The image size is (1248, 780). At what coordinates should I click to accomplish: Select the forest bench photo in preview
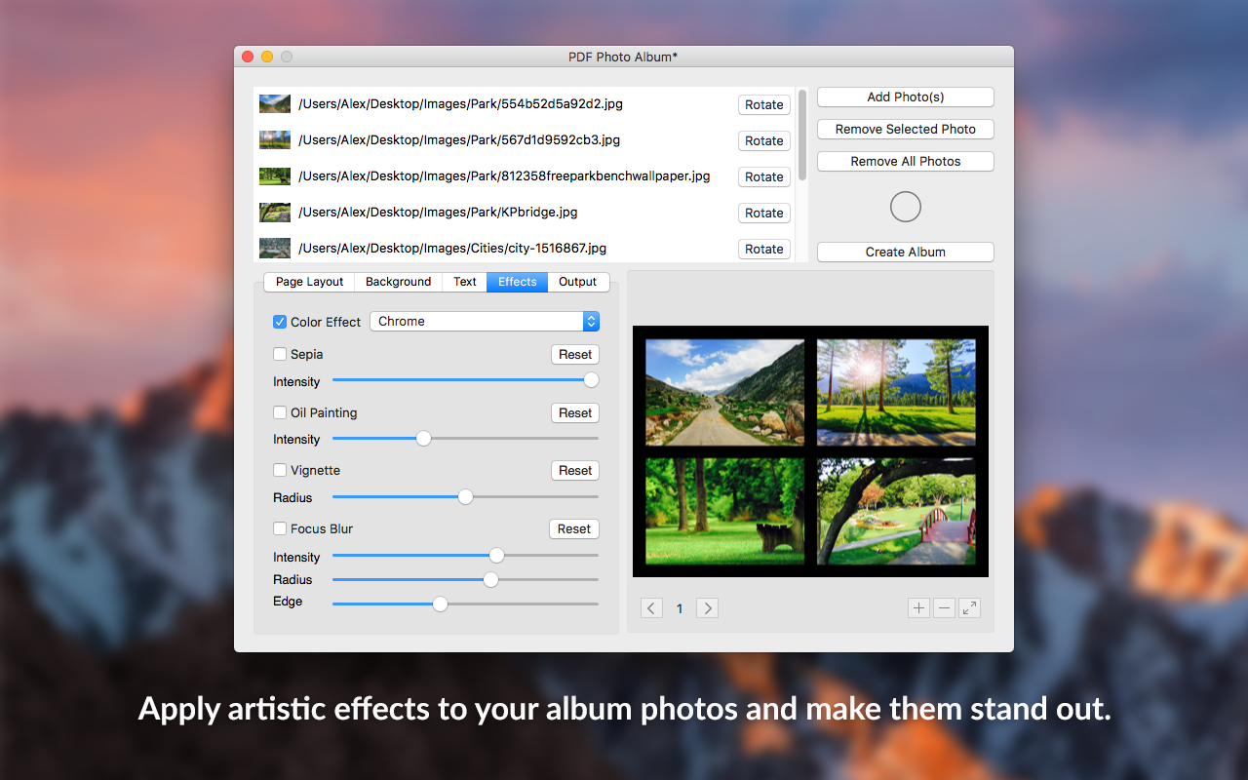725,511
